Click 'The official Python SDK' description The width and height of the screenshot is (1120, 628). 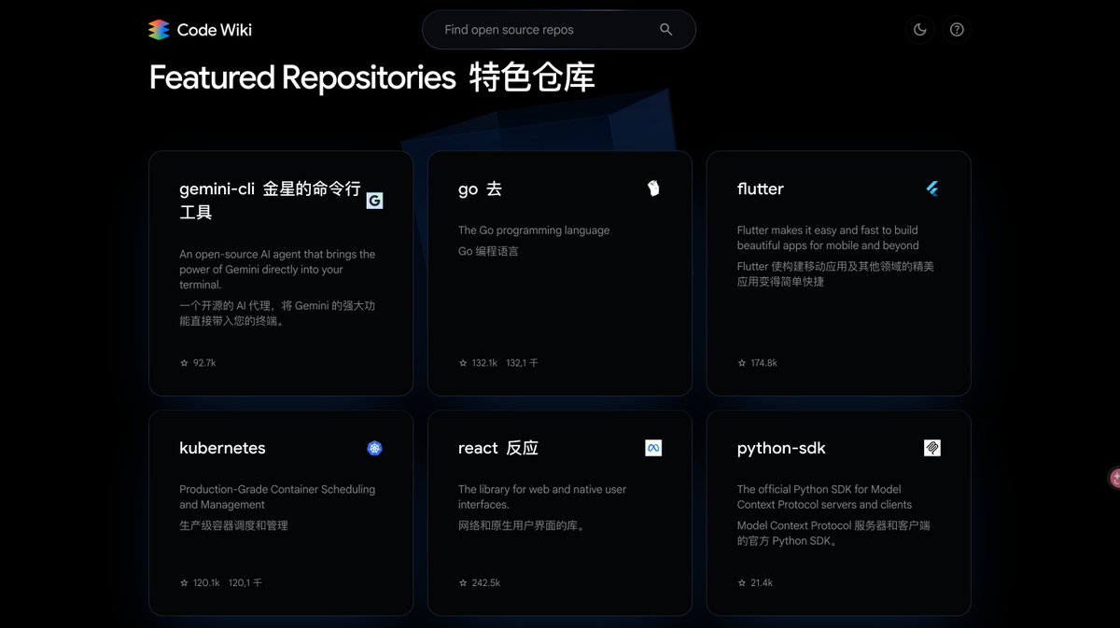click(x=824, y=496)
